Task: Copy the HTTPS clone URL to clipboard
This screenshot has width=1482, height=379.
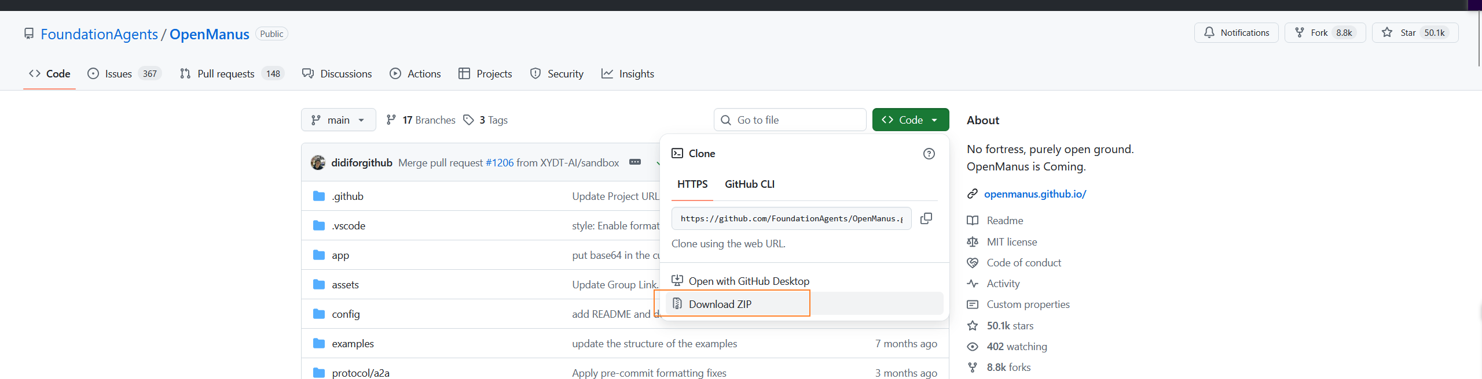Action: (x=926, y=218)
